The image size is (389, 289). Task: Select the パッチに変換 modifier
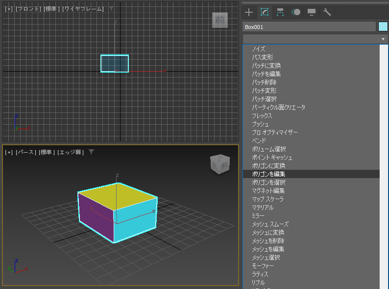pos(311,66)
